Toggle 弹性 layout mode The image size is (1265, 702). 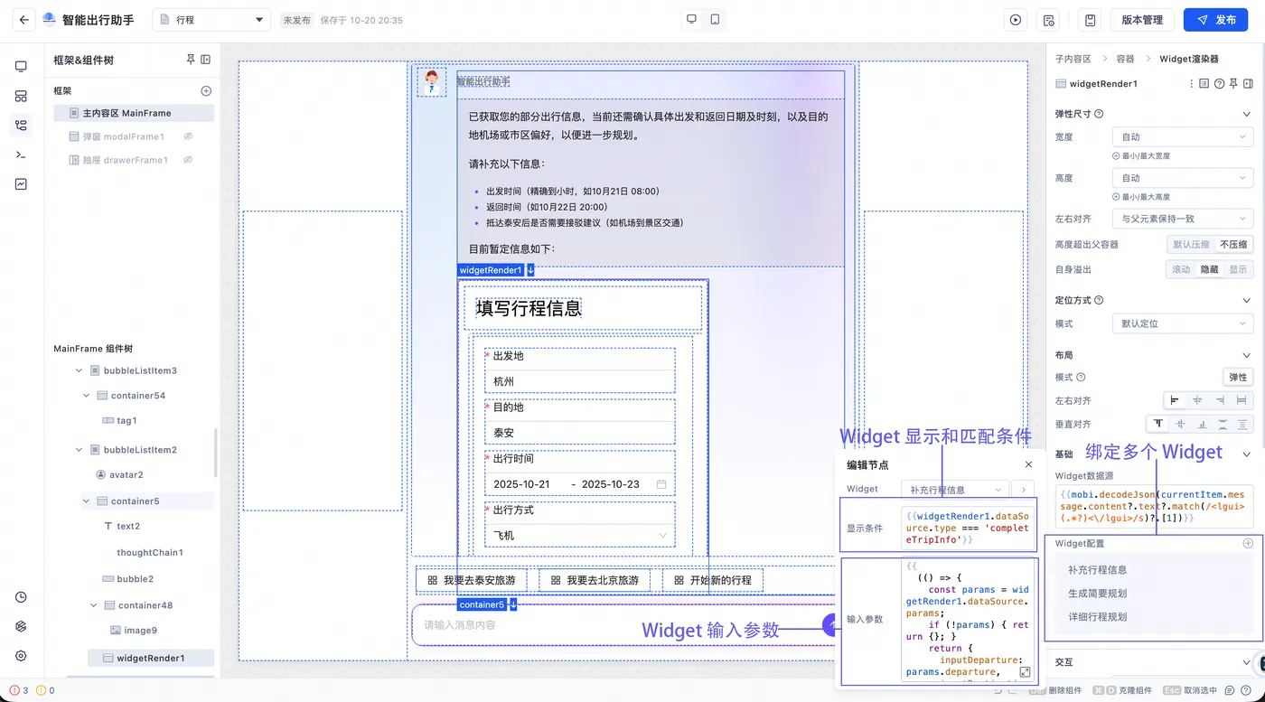tap(1238, 378)
